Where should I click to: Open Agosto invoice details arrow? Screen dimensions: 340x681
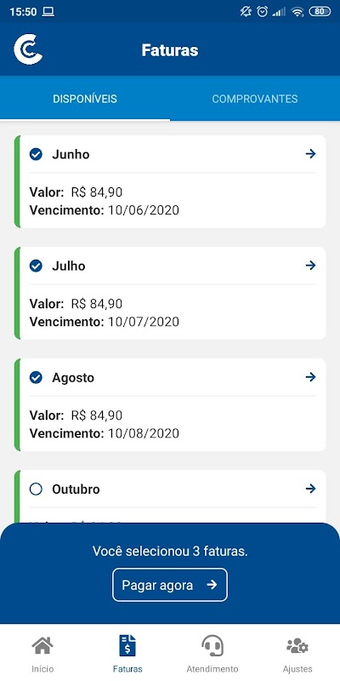[310, 377]
